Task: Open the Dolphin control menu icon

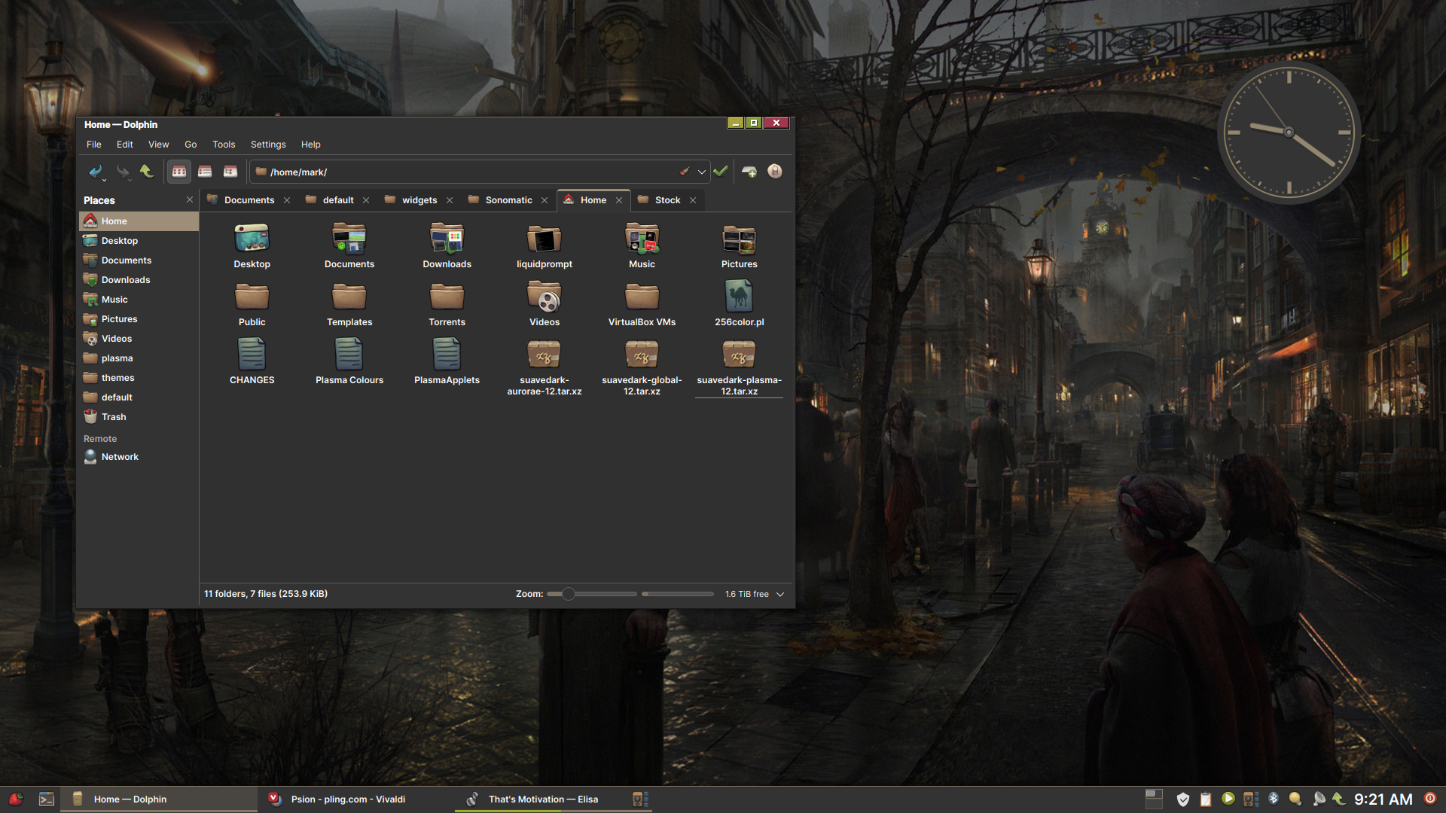Action: tap(775, 172)
